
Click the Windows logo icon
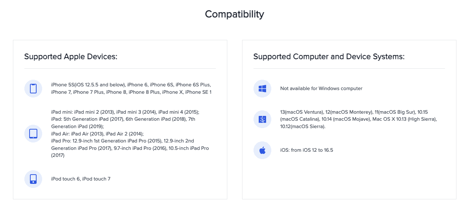(262, 89)
